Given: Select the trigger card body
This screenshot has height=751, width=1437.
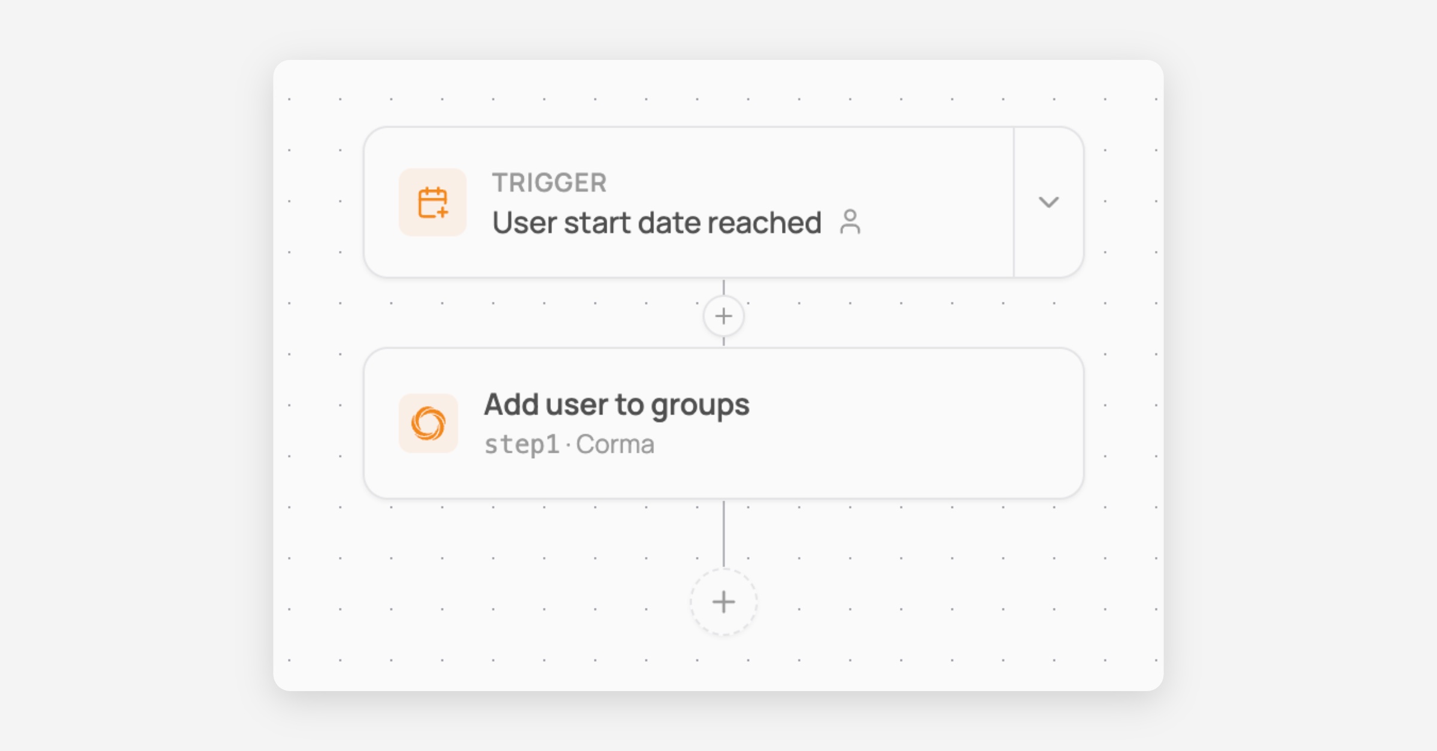Looking at the screenshot, I should pyautogui.click(x=689, y=202).
